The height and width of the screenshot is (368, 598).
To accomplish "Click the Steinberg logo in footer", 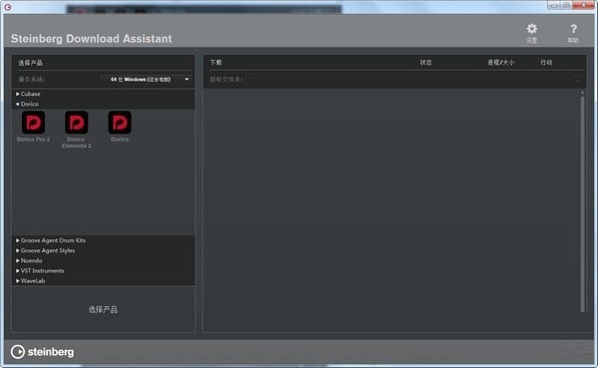I will click(42, 352).
